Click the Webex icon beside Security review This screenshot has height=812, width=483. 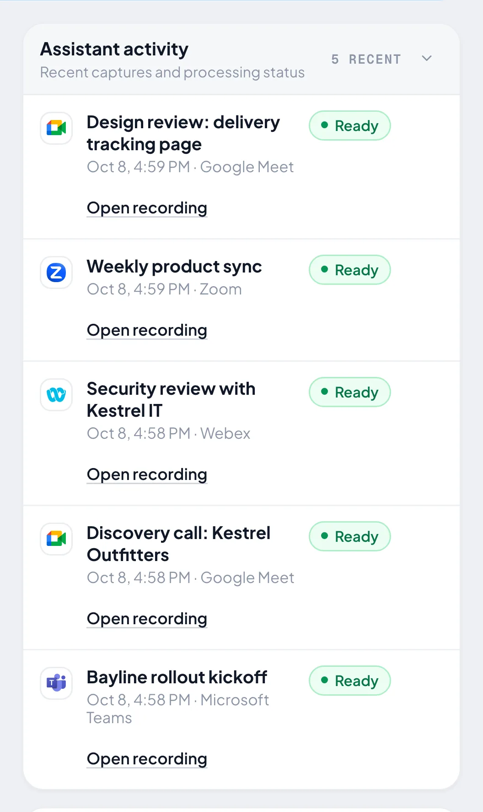(56, 395)
